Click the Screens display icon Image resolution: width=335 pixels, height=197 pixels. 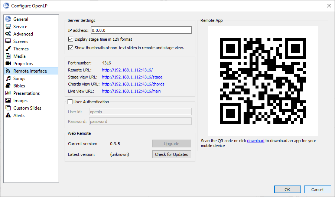pos(8,41)
